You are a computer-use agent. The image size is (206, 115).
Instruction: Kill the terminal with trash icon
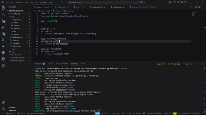coord(191,64)
